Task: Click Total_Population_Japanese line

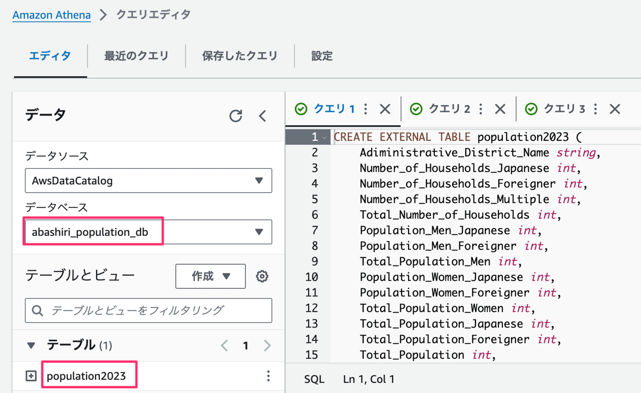Action: click(x=457, y=323)
